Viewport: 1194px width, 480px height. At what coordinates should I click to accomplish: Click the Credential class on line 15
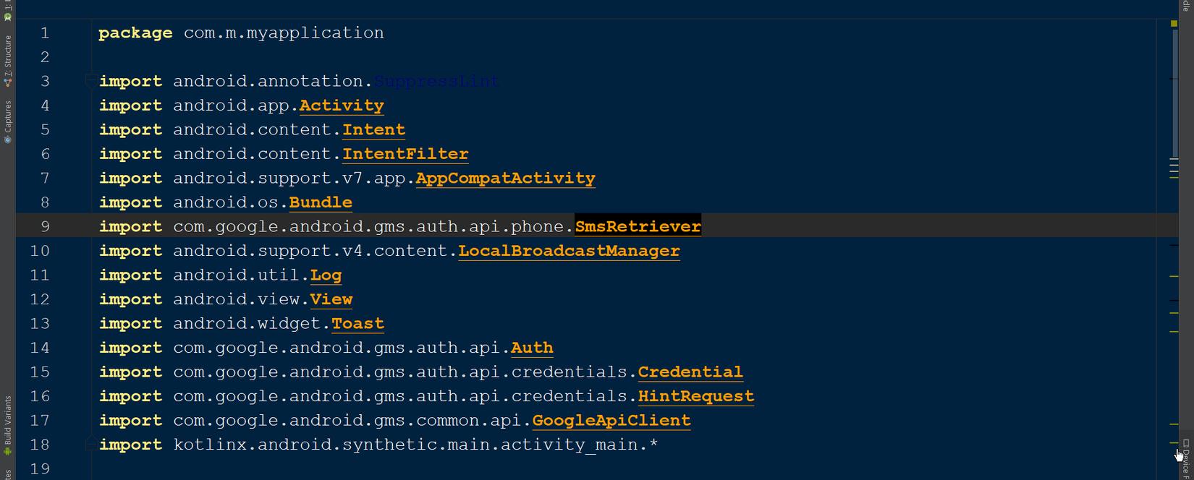(690, 372)
